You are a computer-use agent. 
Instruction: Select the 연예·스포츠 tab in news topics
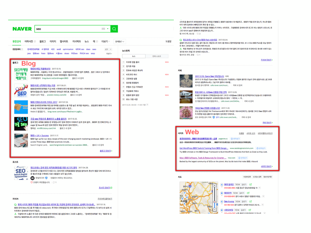click(157, 56)
